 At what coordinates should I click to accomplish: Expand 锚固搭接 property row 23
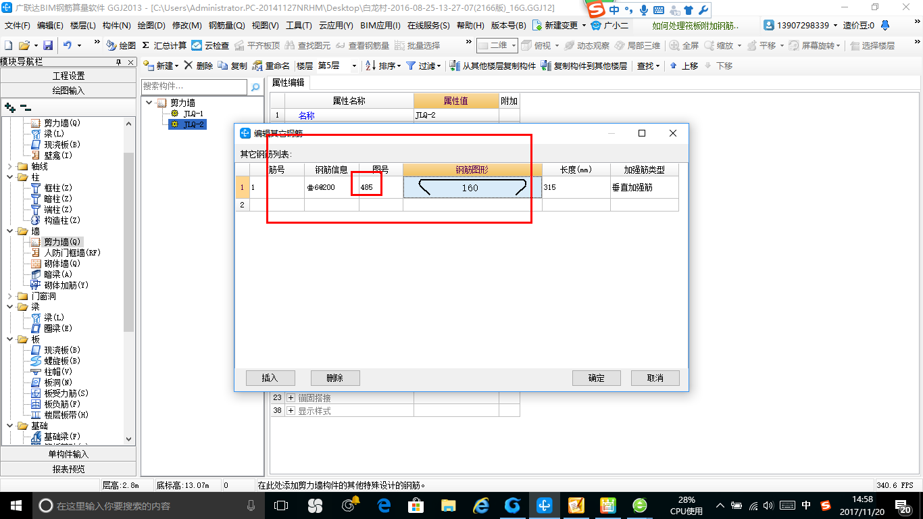point(291,398)
